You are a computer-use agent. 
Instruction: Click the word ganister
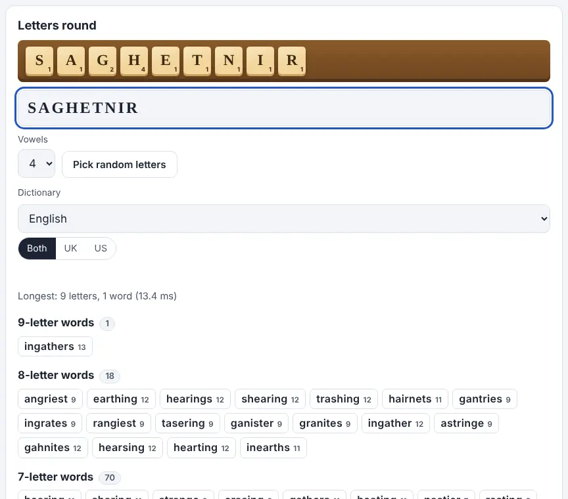point(256,423)
